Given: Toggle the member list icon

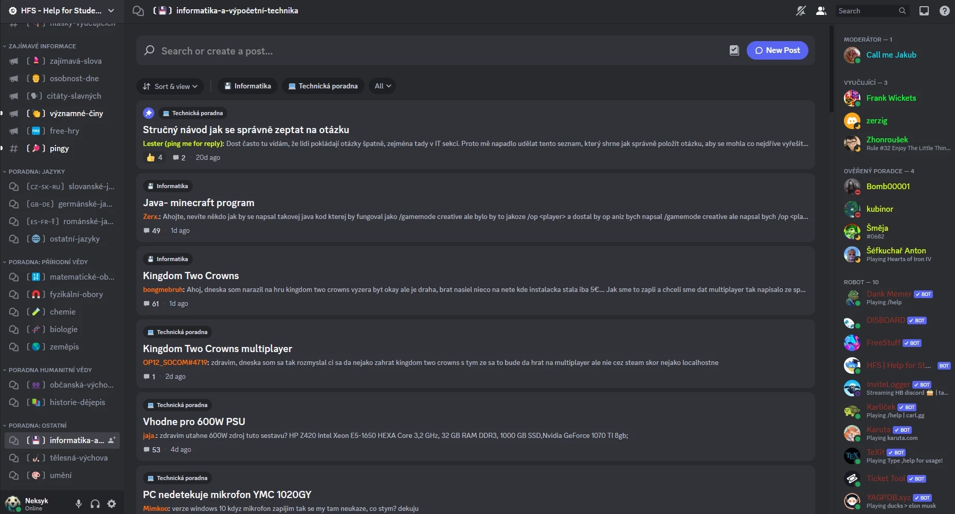Looking at the screenshot, I should click(x=821, y=11).
